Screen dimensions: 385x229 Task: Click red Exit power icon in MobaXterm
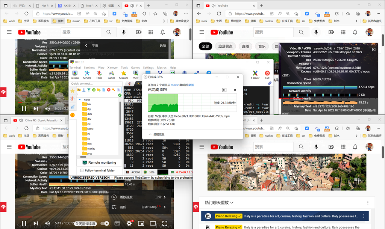[267, 75]
